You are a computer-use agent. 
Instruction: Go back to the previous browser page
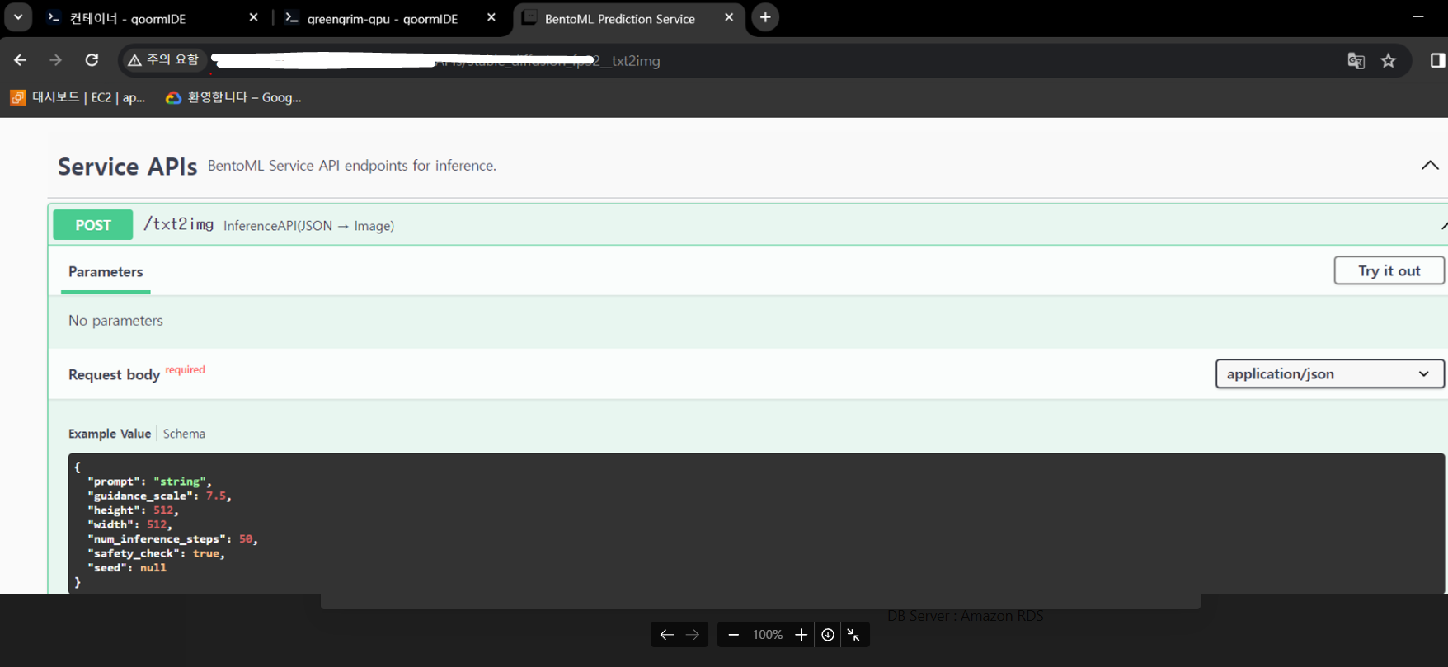point(20,60)
